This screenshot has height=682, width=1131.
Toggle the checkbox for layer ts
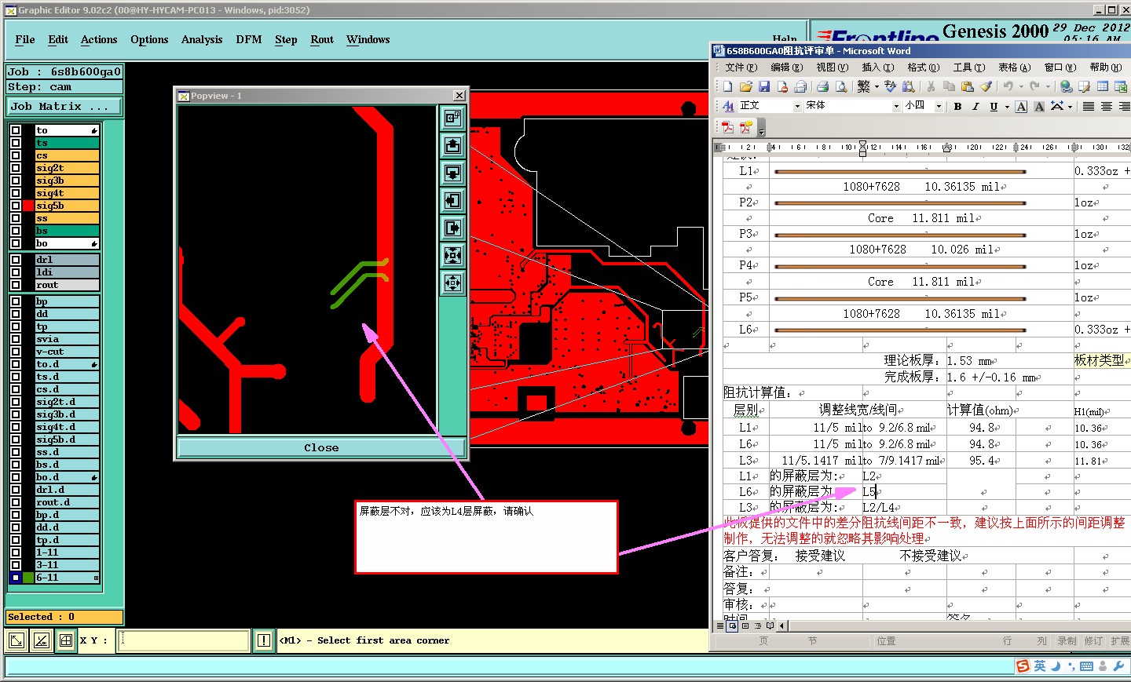pyautogui.click(x=16, y=143)
